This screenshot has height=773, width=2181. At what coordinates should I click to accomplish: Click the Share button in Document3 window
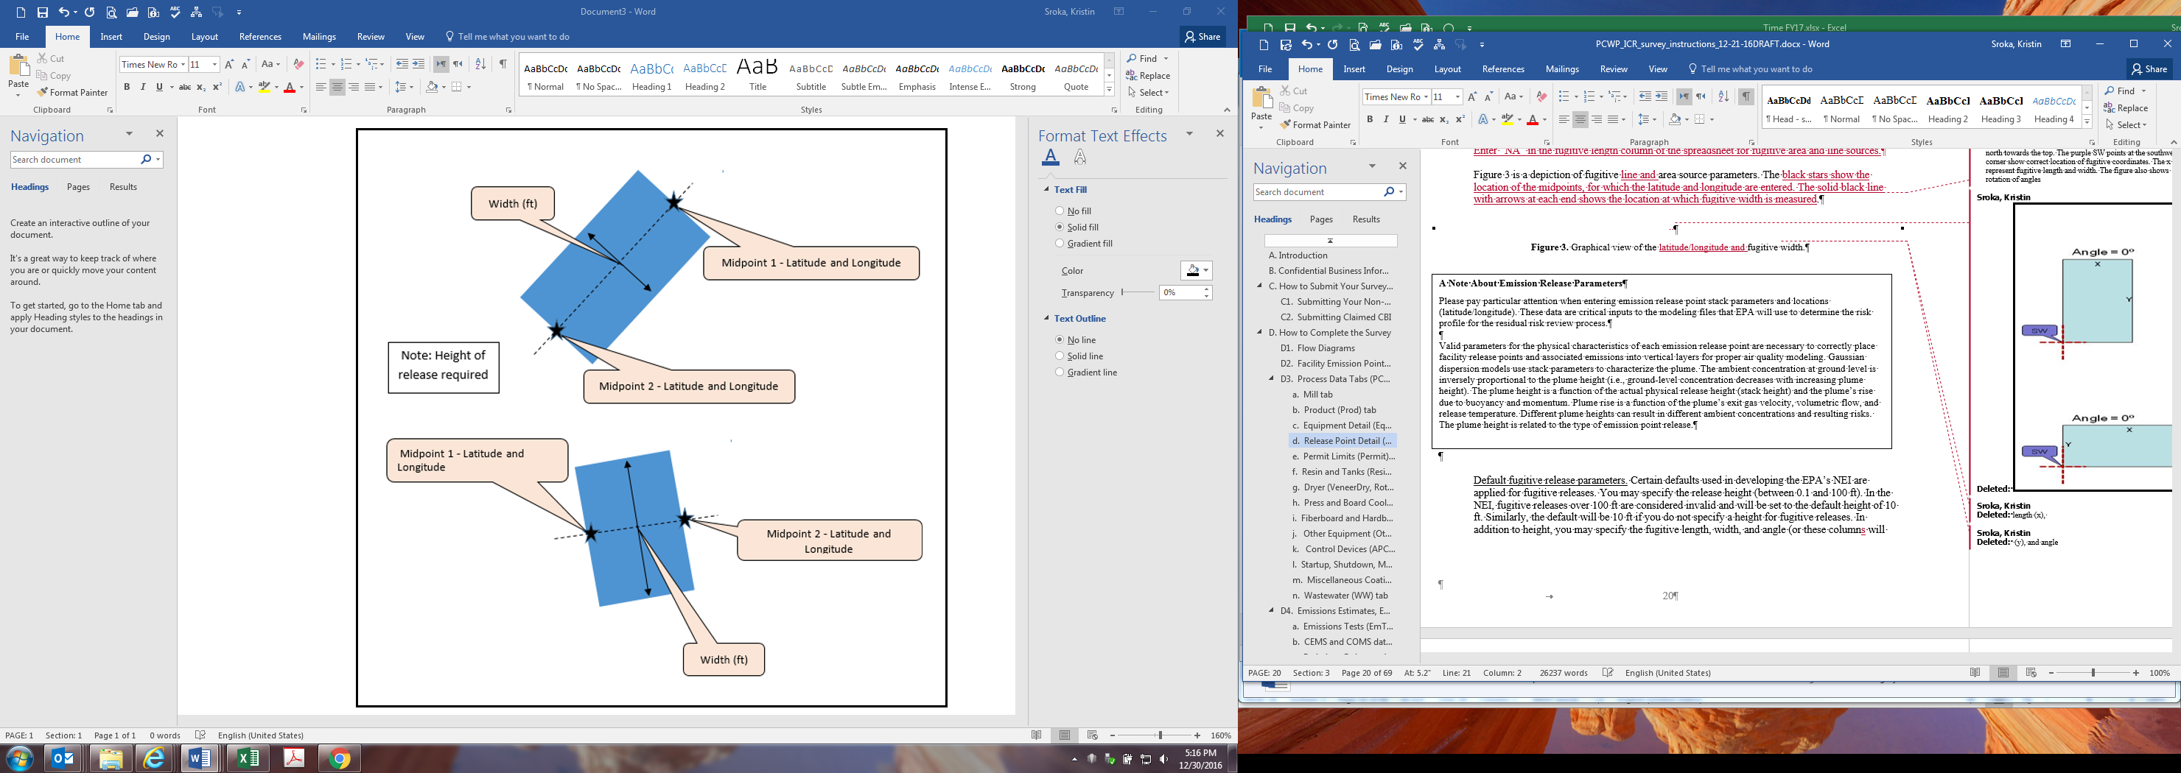[1202, 36]
